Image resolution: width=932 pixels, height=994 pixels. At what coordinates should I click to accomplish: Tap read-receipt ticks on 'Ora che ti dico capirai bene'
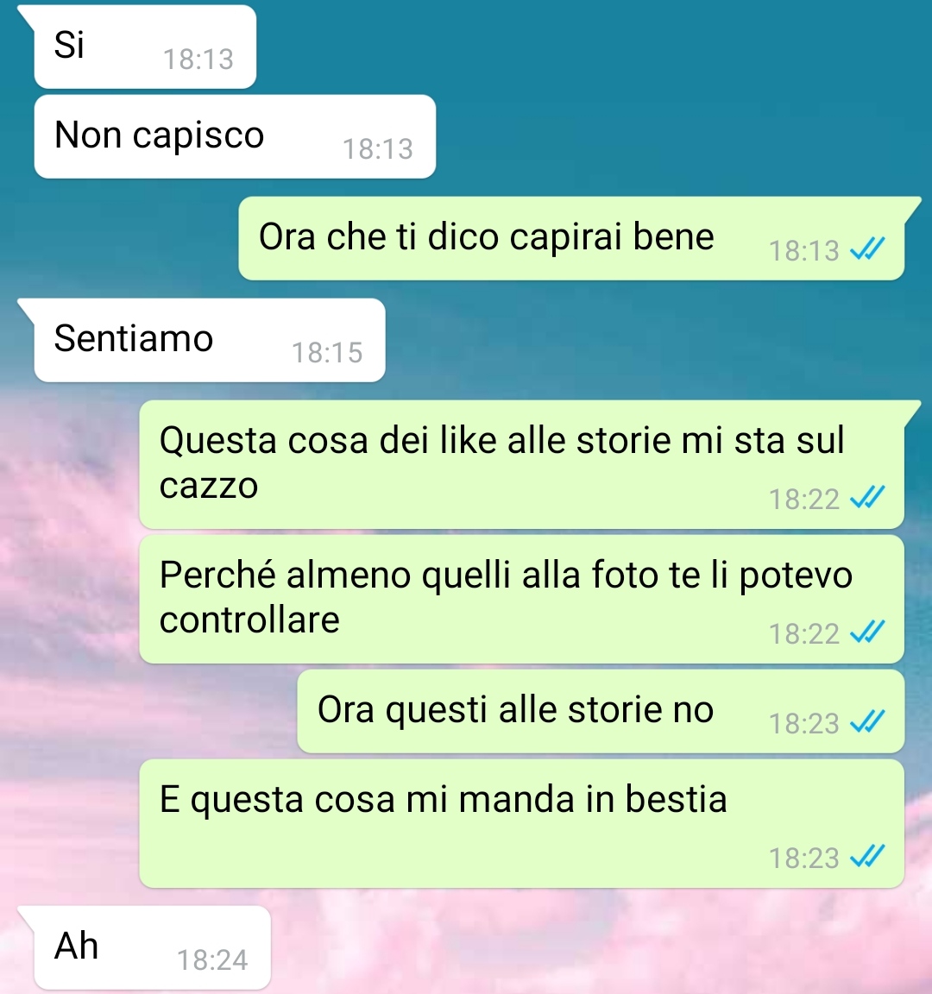(x=866, y=248)
